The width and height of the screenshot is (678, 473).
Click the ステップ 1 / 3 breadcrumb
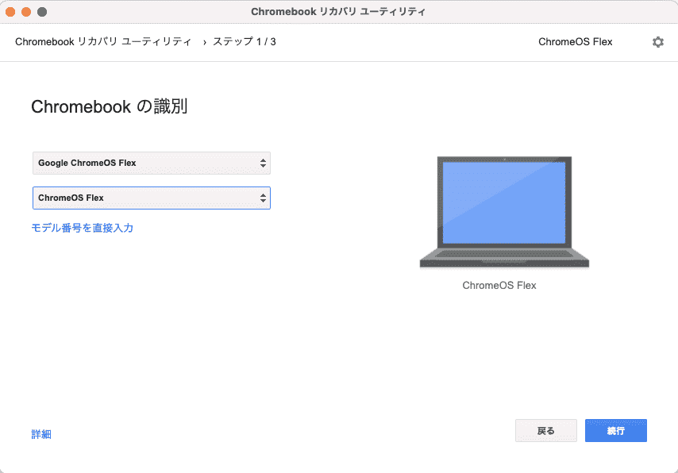pyautogui.click(x=245, y=42)
